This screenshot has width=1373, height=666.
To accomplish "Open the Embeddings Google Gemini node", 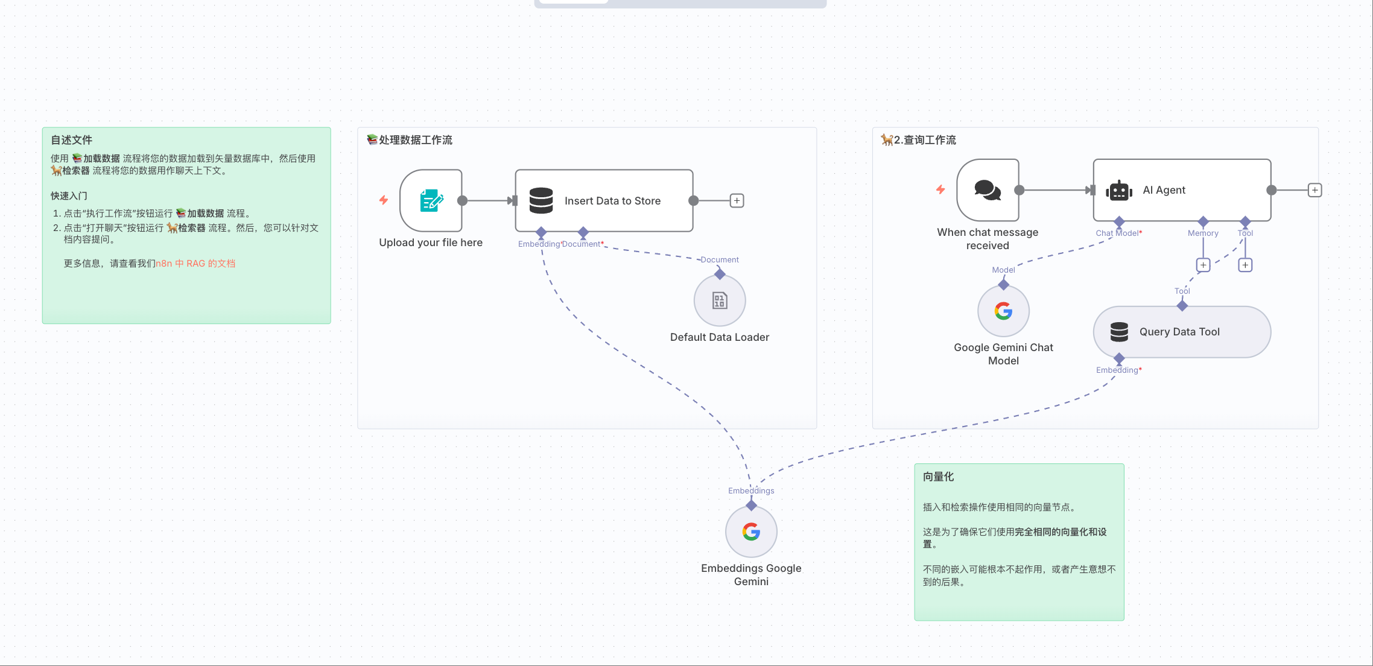I will tap(751, 531).
